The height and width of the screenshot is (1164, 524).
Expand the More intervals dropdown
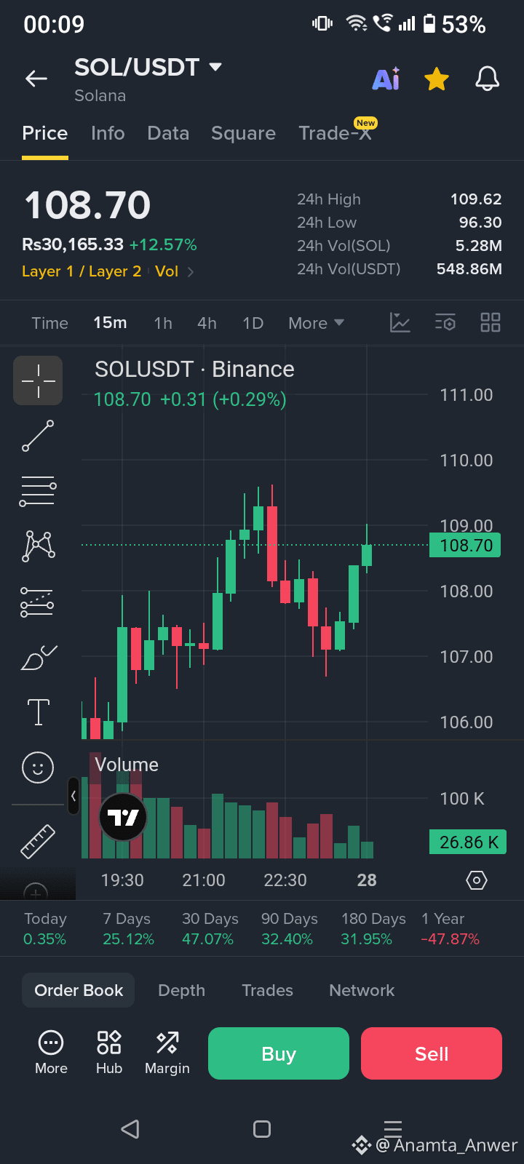[x=316, y=323]
